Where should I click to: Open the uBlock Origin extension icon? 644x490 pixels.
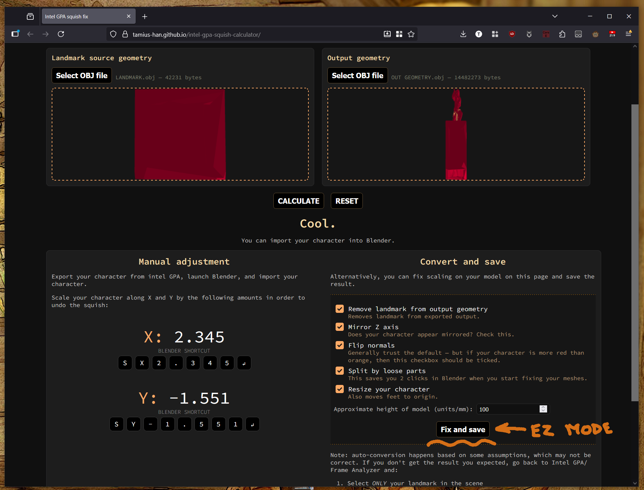point(512,34)
